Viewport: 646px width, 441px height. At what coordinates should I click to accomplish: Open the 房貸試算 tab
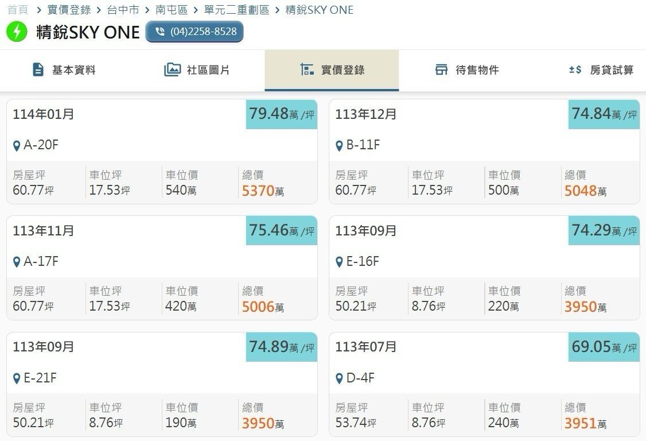601,70
